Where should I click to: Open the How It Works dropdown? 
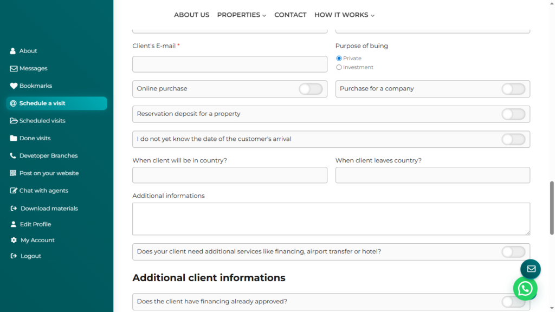click(344, 15)
